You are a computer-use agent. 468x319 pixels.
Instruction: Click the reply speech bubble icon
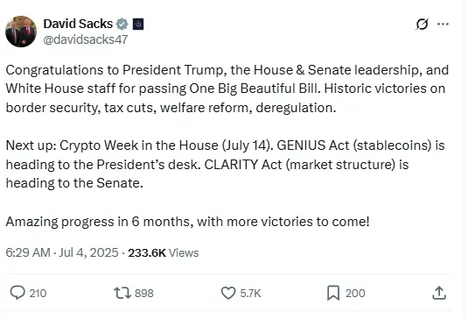[17, 293]
